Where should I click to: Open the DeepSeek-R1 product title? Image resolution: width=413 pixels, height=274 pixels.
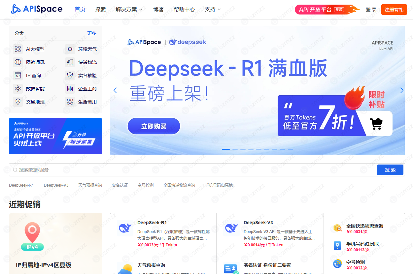pos(152,223)
